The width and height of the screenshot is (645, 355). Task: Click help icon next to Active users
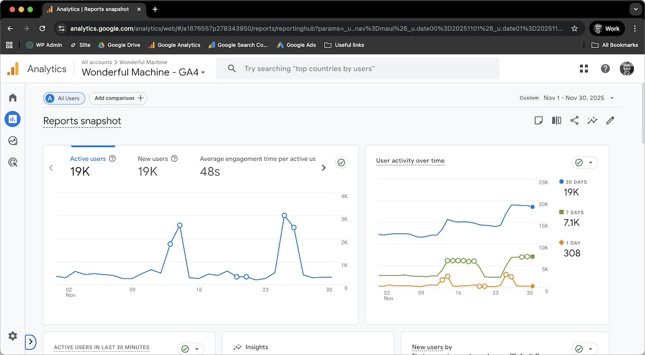112,159
